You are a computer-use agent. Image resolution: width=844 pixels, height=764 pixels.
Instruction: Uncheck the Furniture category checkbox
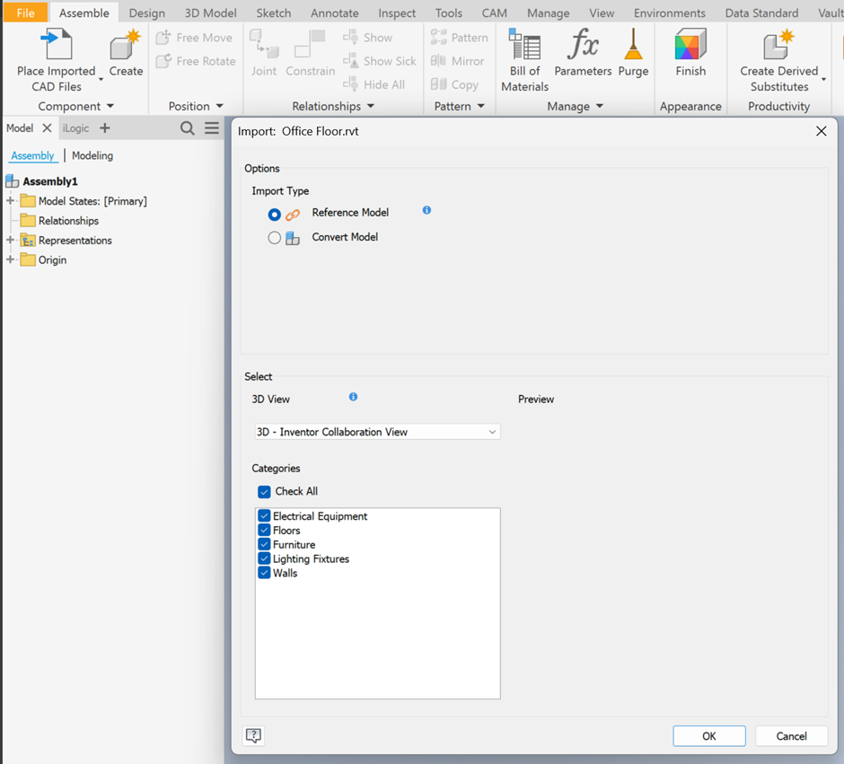coord(264,545)
